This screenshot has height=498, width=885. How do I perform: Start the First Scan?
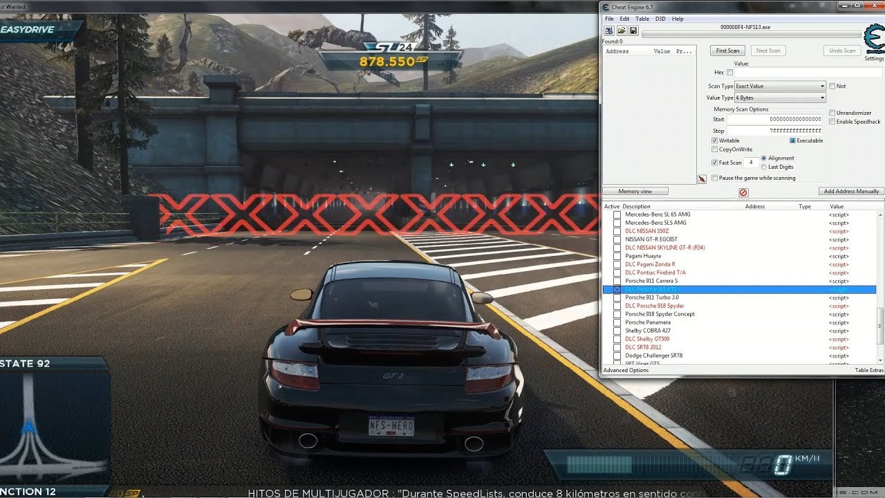point(727,50)
